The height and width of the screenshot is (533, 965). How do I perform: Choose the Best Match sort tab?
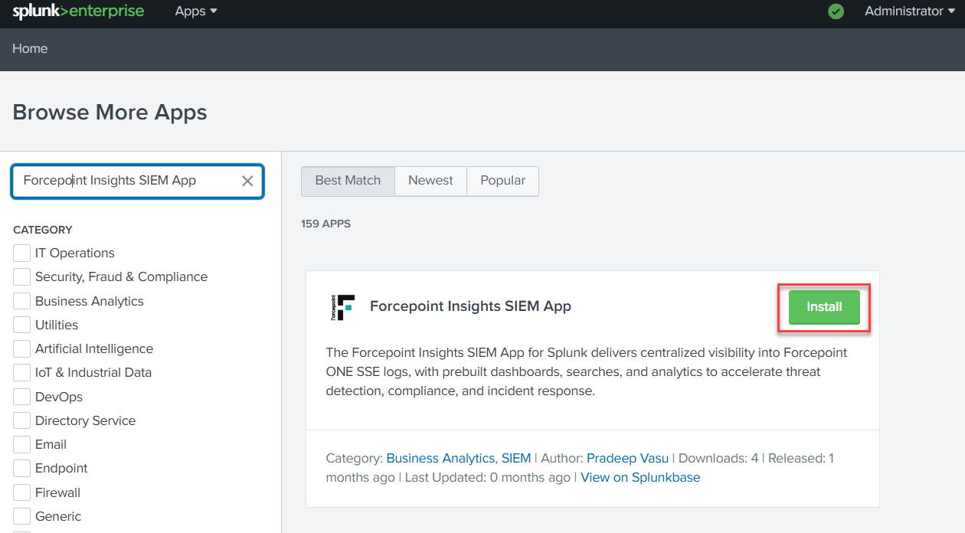coord(348,181)
